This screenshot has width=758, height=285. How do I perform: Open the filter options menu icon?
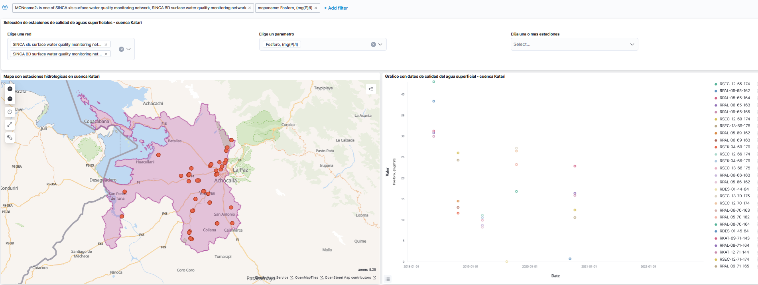(x=5, y=8)
